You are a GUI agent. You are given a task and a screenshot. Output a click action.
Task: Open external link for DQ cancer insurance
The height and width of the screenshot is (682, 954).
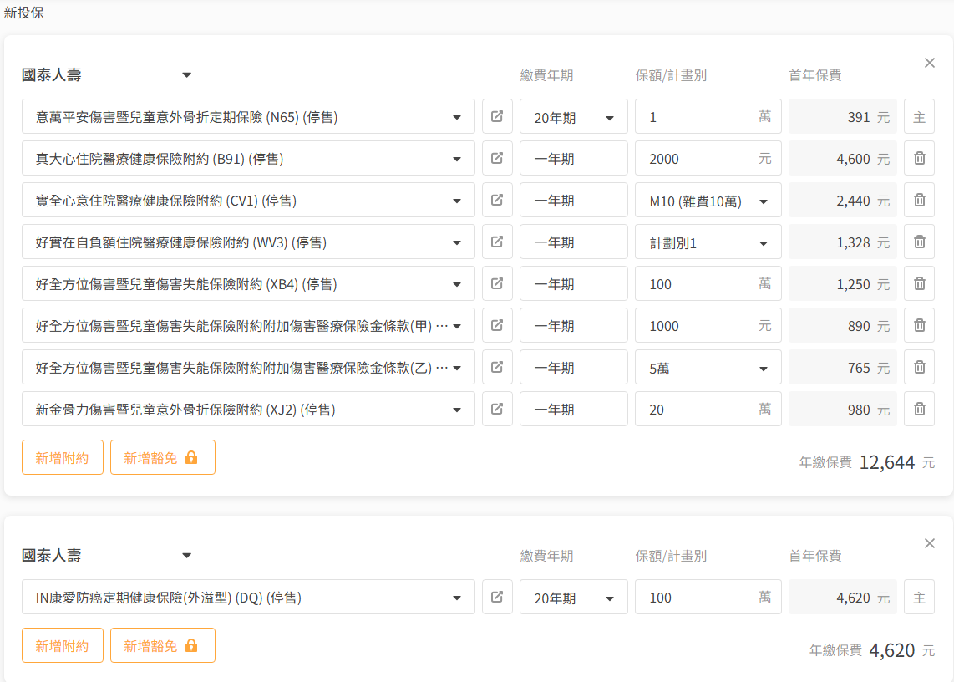[x=497, y=598]
